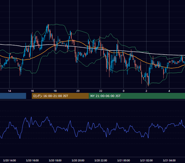
Task: Click the 3/20 16:00 date label
Action: (32, 160)
